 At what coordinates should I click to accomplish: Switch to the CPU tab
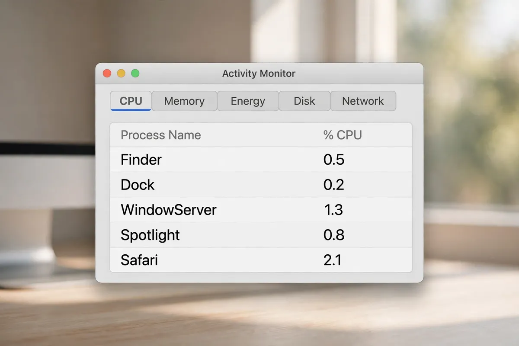pyautogui.click(x=131, y=101)
